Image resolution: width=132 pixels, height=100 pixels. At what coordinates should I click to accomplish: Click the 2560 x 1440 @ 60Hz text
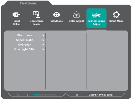click(101, 95)
